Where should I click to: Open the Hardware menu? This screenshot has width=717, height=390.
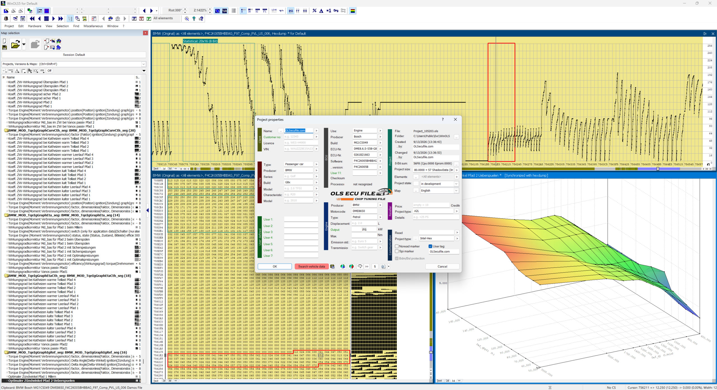tap(34, 26)
